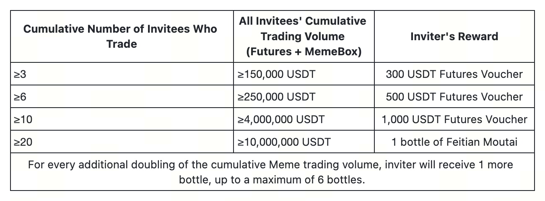This screenshot has height=201, width=545.
Task: Click '300 USDT Futures Voucher' reward
Action: (454, 75)
